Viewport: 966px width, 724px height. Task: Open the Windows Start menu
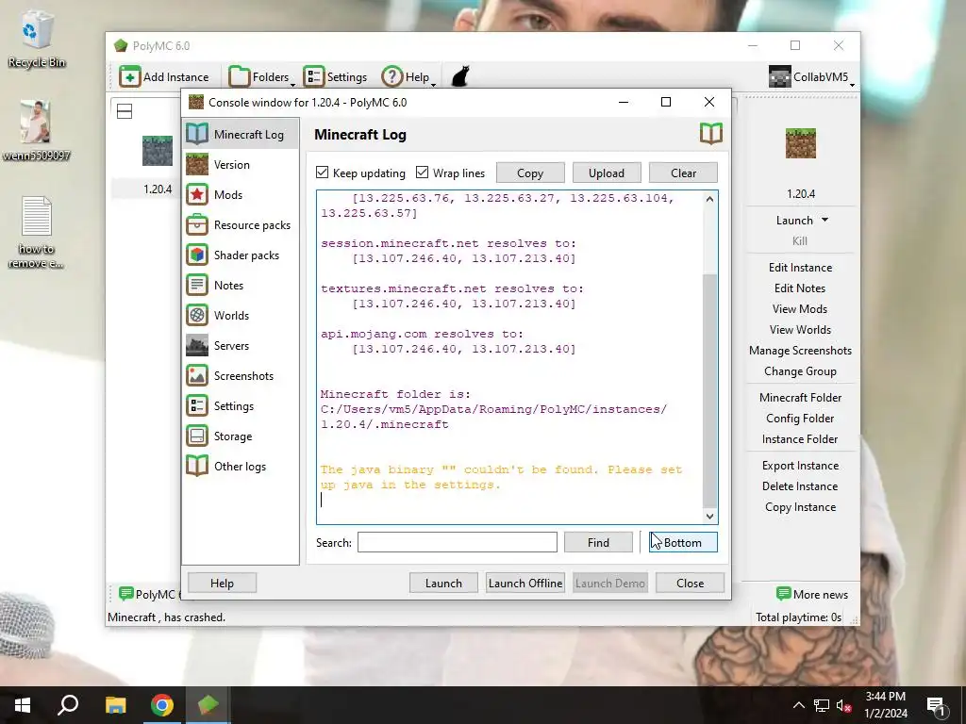[23, 705]
